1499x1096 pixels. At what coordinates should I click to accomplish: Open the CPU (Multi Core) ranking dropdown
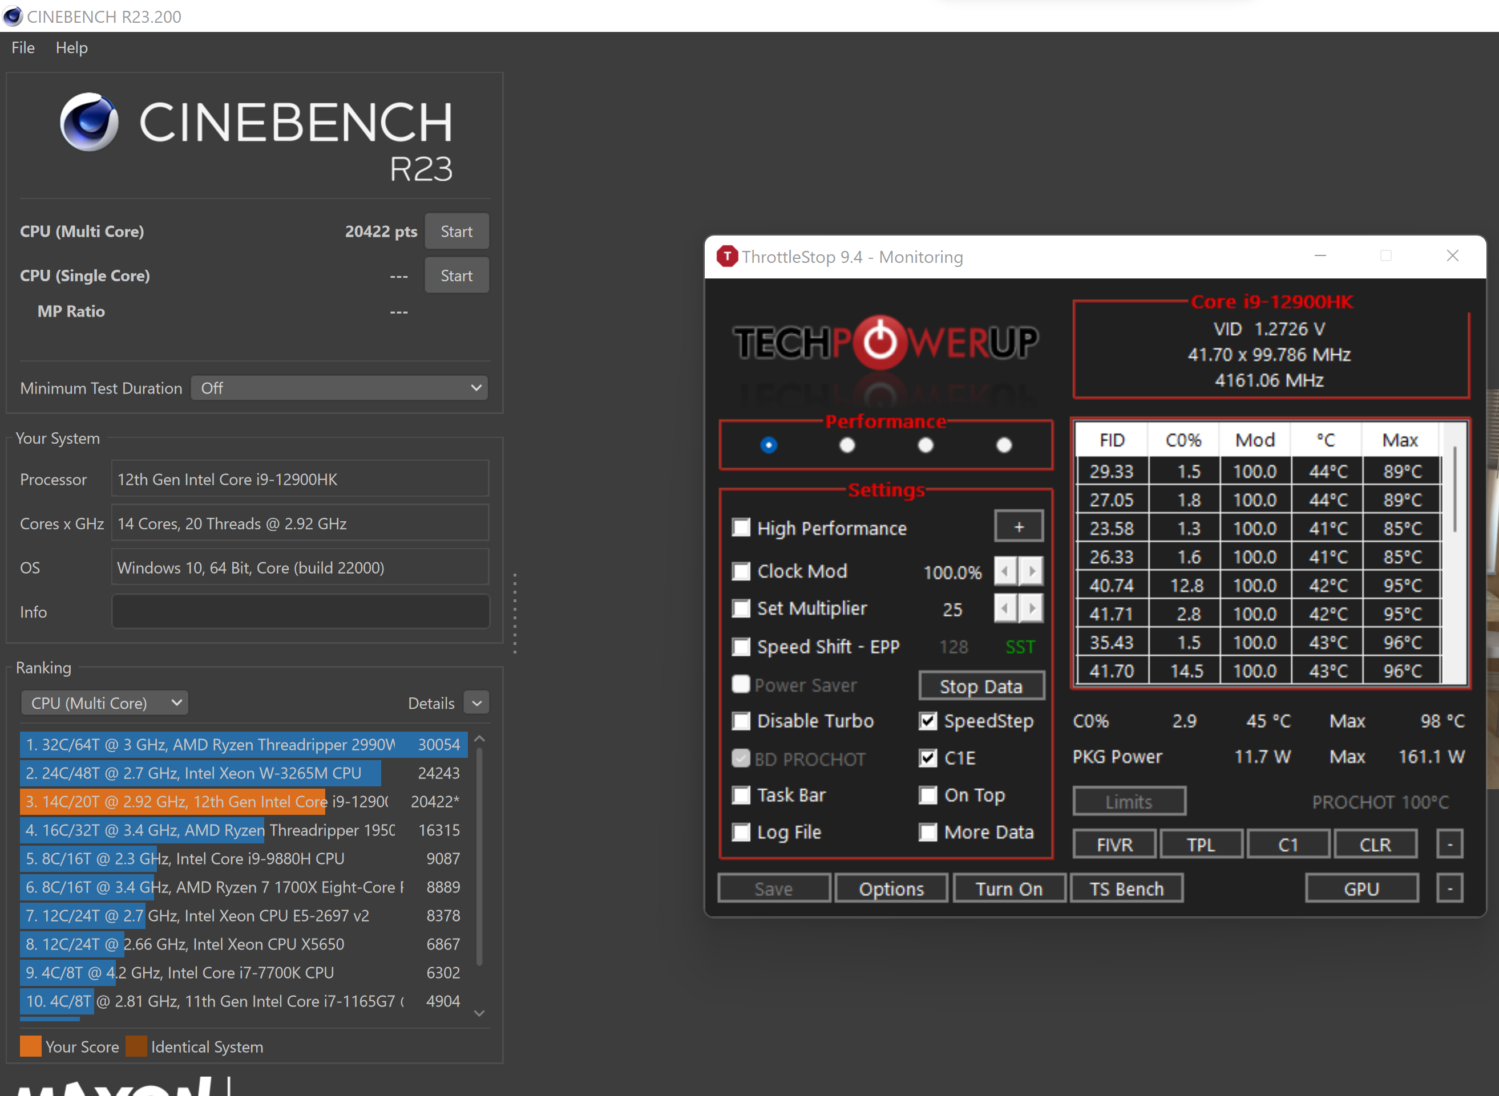pyautogui.click(x=105, y=703)
